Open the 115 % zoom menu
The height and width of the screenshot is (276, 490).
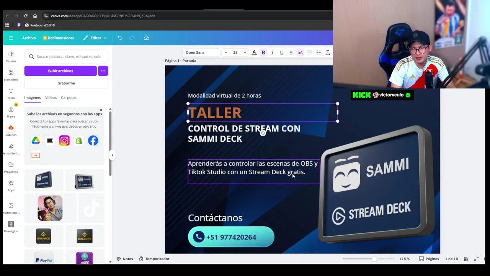tap(405, 259)
